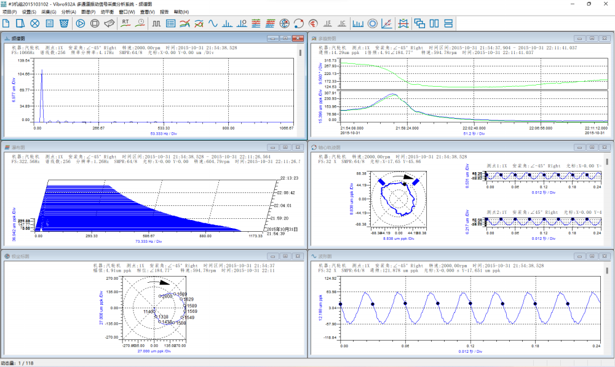Image resolution: width=615 pixels, height=367 pixels.
Task: Tile windows vertically with the two-column icon
Action: click(x=434, y=23)
